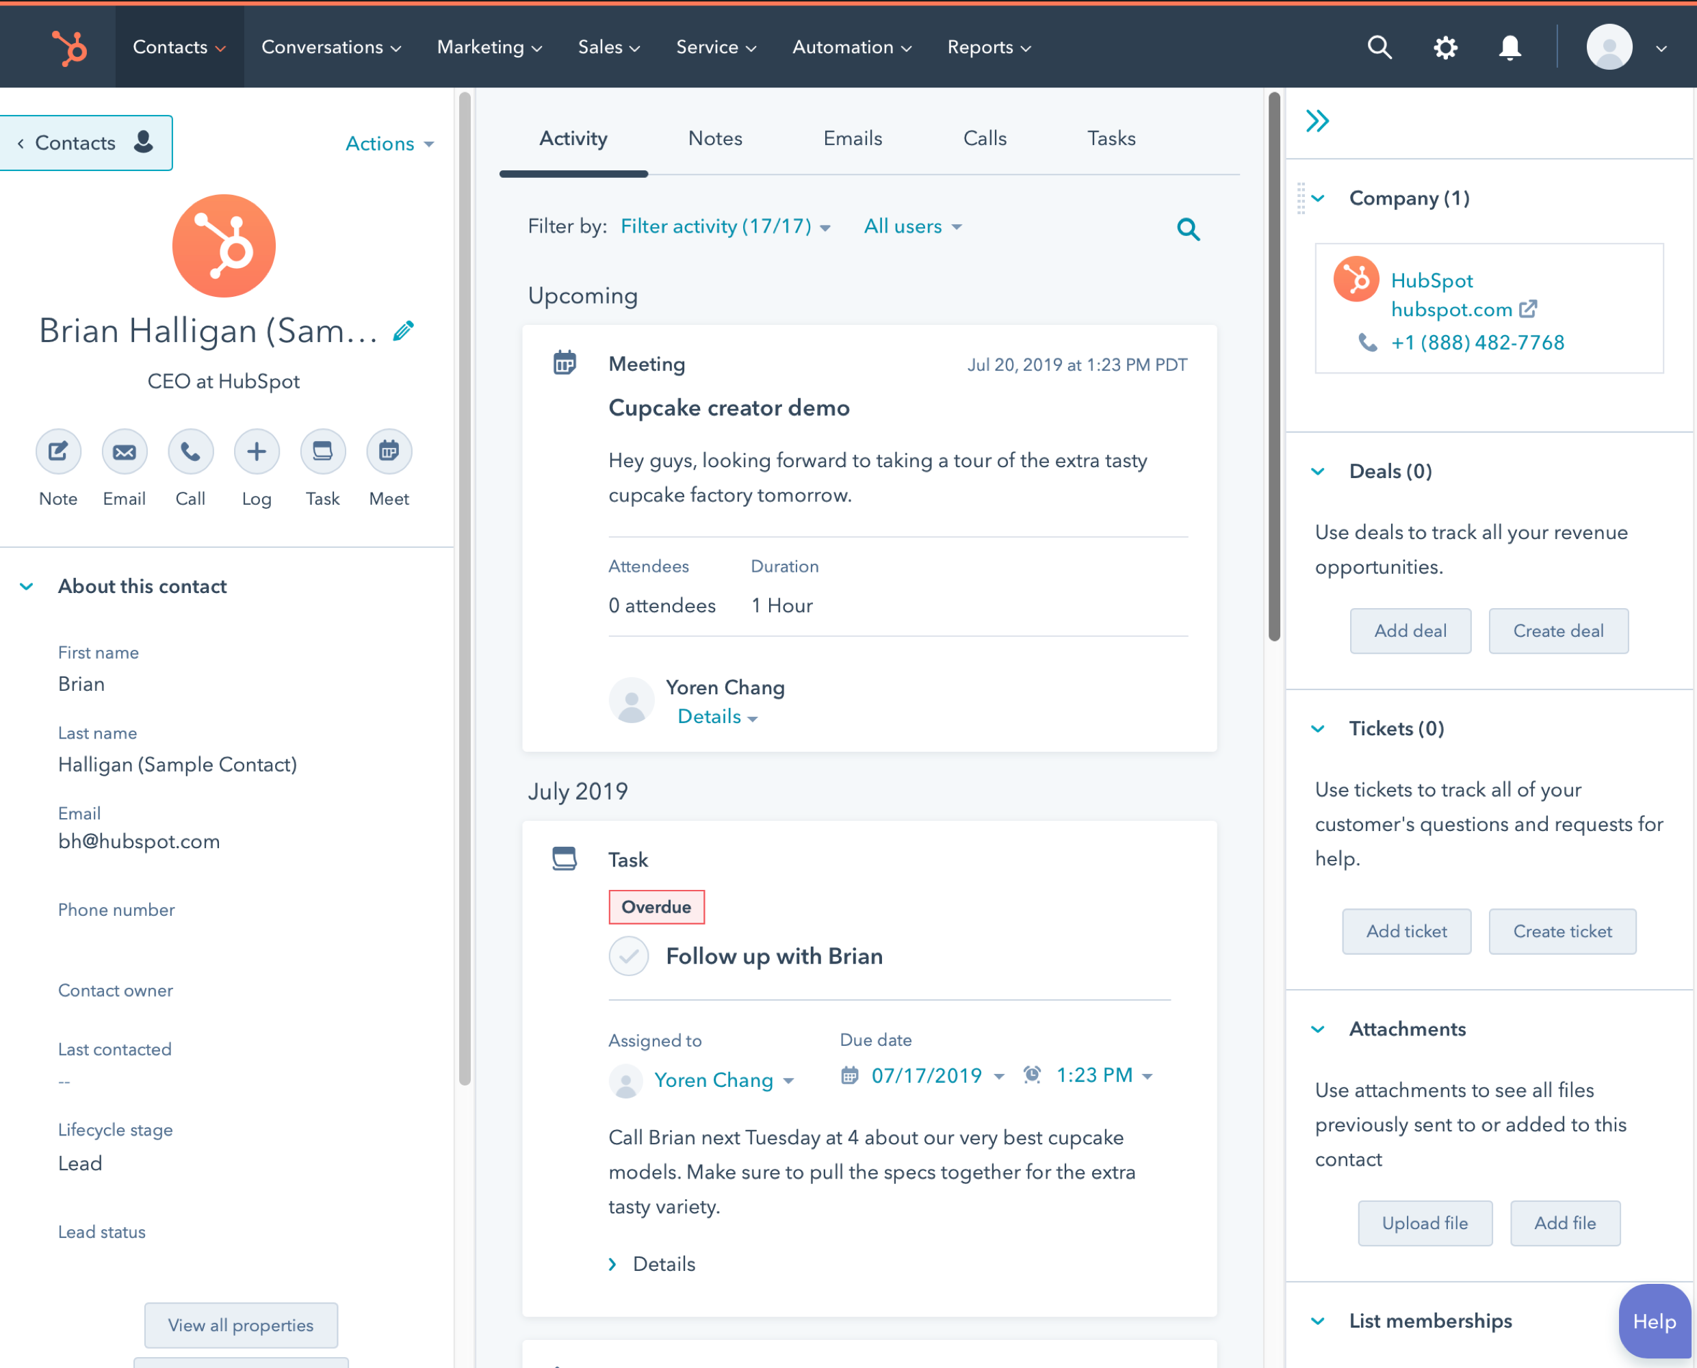Click the Create deal button

(1558, 631)
